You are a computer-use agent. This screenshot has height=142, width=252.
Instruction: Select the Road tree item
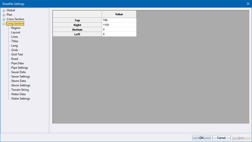[x=14, y=59]
